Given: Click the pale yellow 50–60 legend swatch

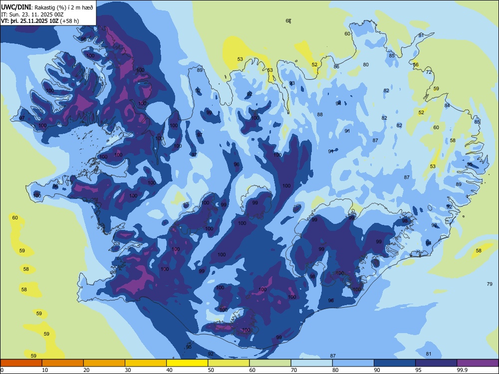Looking at the screenshot, I should point(229,363).
